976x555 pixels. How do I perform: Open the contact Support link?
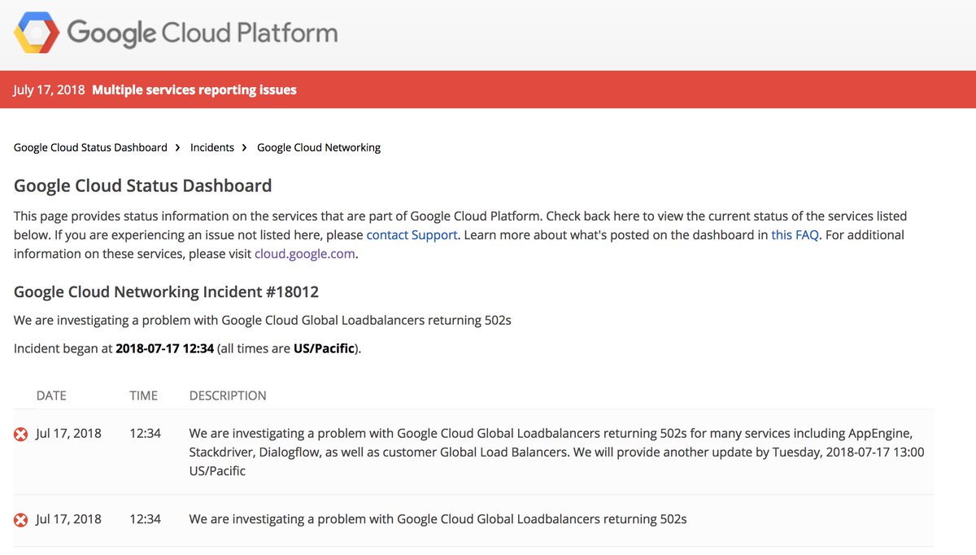tap(412, 234)
